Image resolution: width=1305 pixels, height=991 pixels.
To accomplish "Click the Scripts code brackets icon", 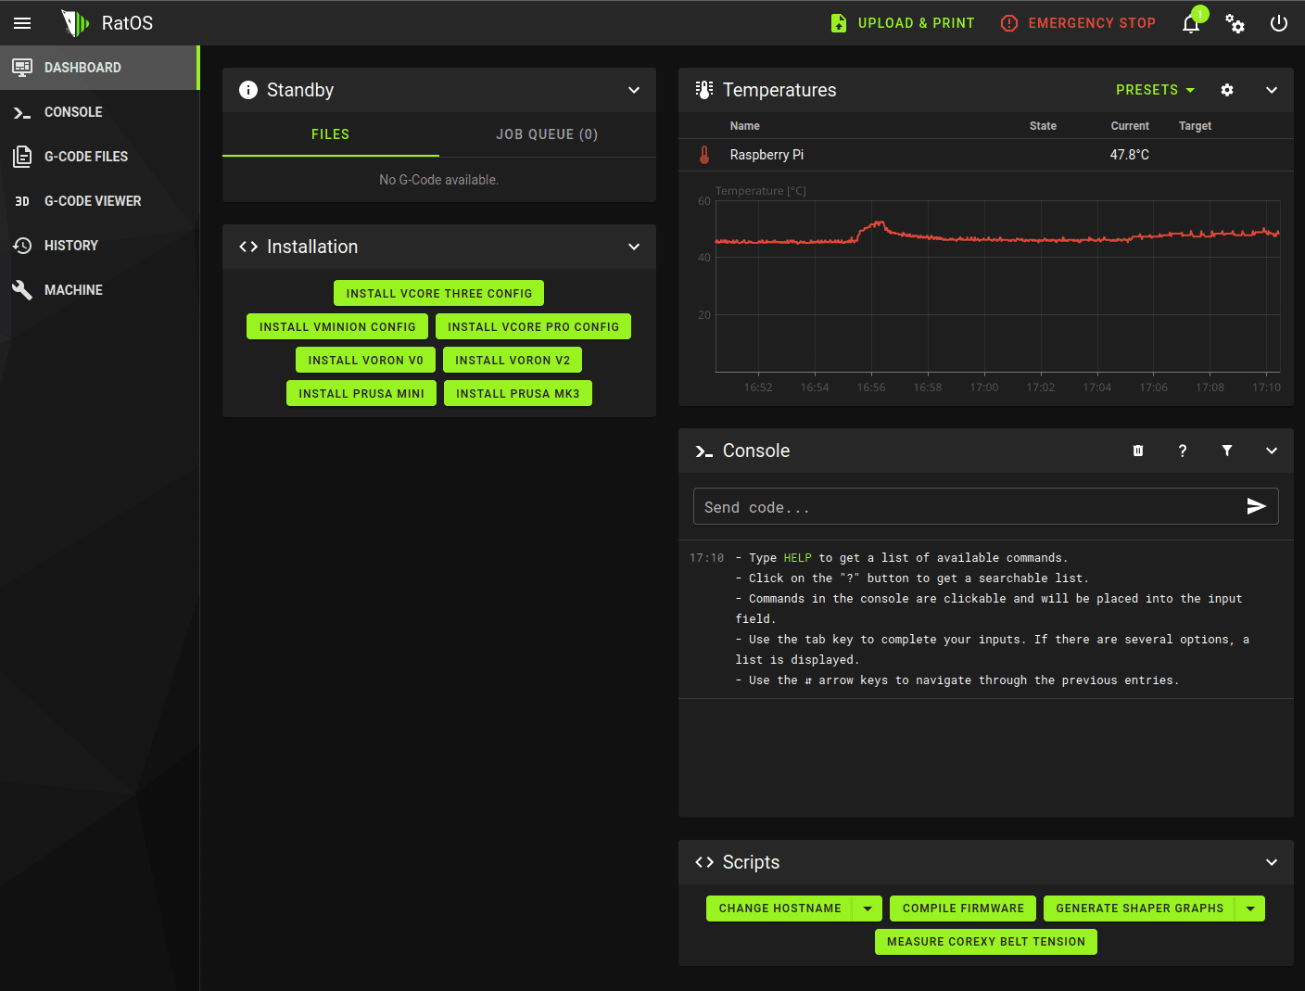I will point(704,862).
